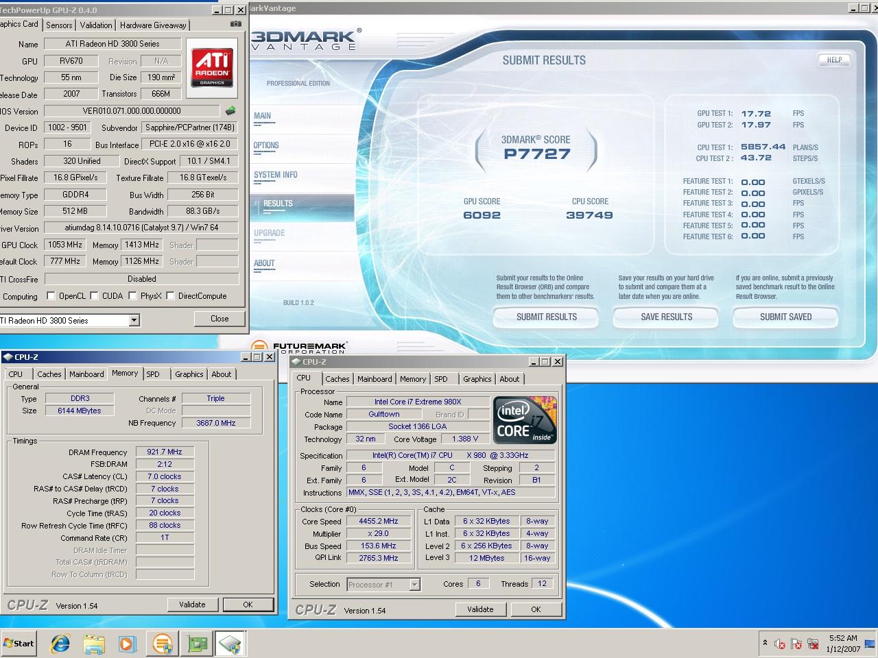Click the CPU-Z Memory window title icon
The image size is (878, 658).
point(8,356)
